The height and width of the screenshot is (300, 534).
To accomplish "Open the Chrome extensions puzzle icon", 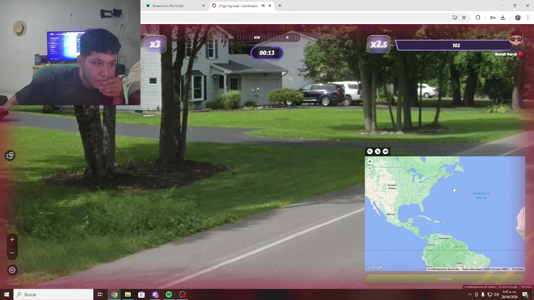I will (x=478, y=17).
